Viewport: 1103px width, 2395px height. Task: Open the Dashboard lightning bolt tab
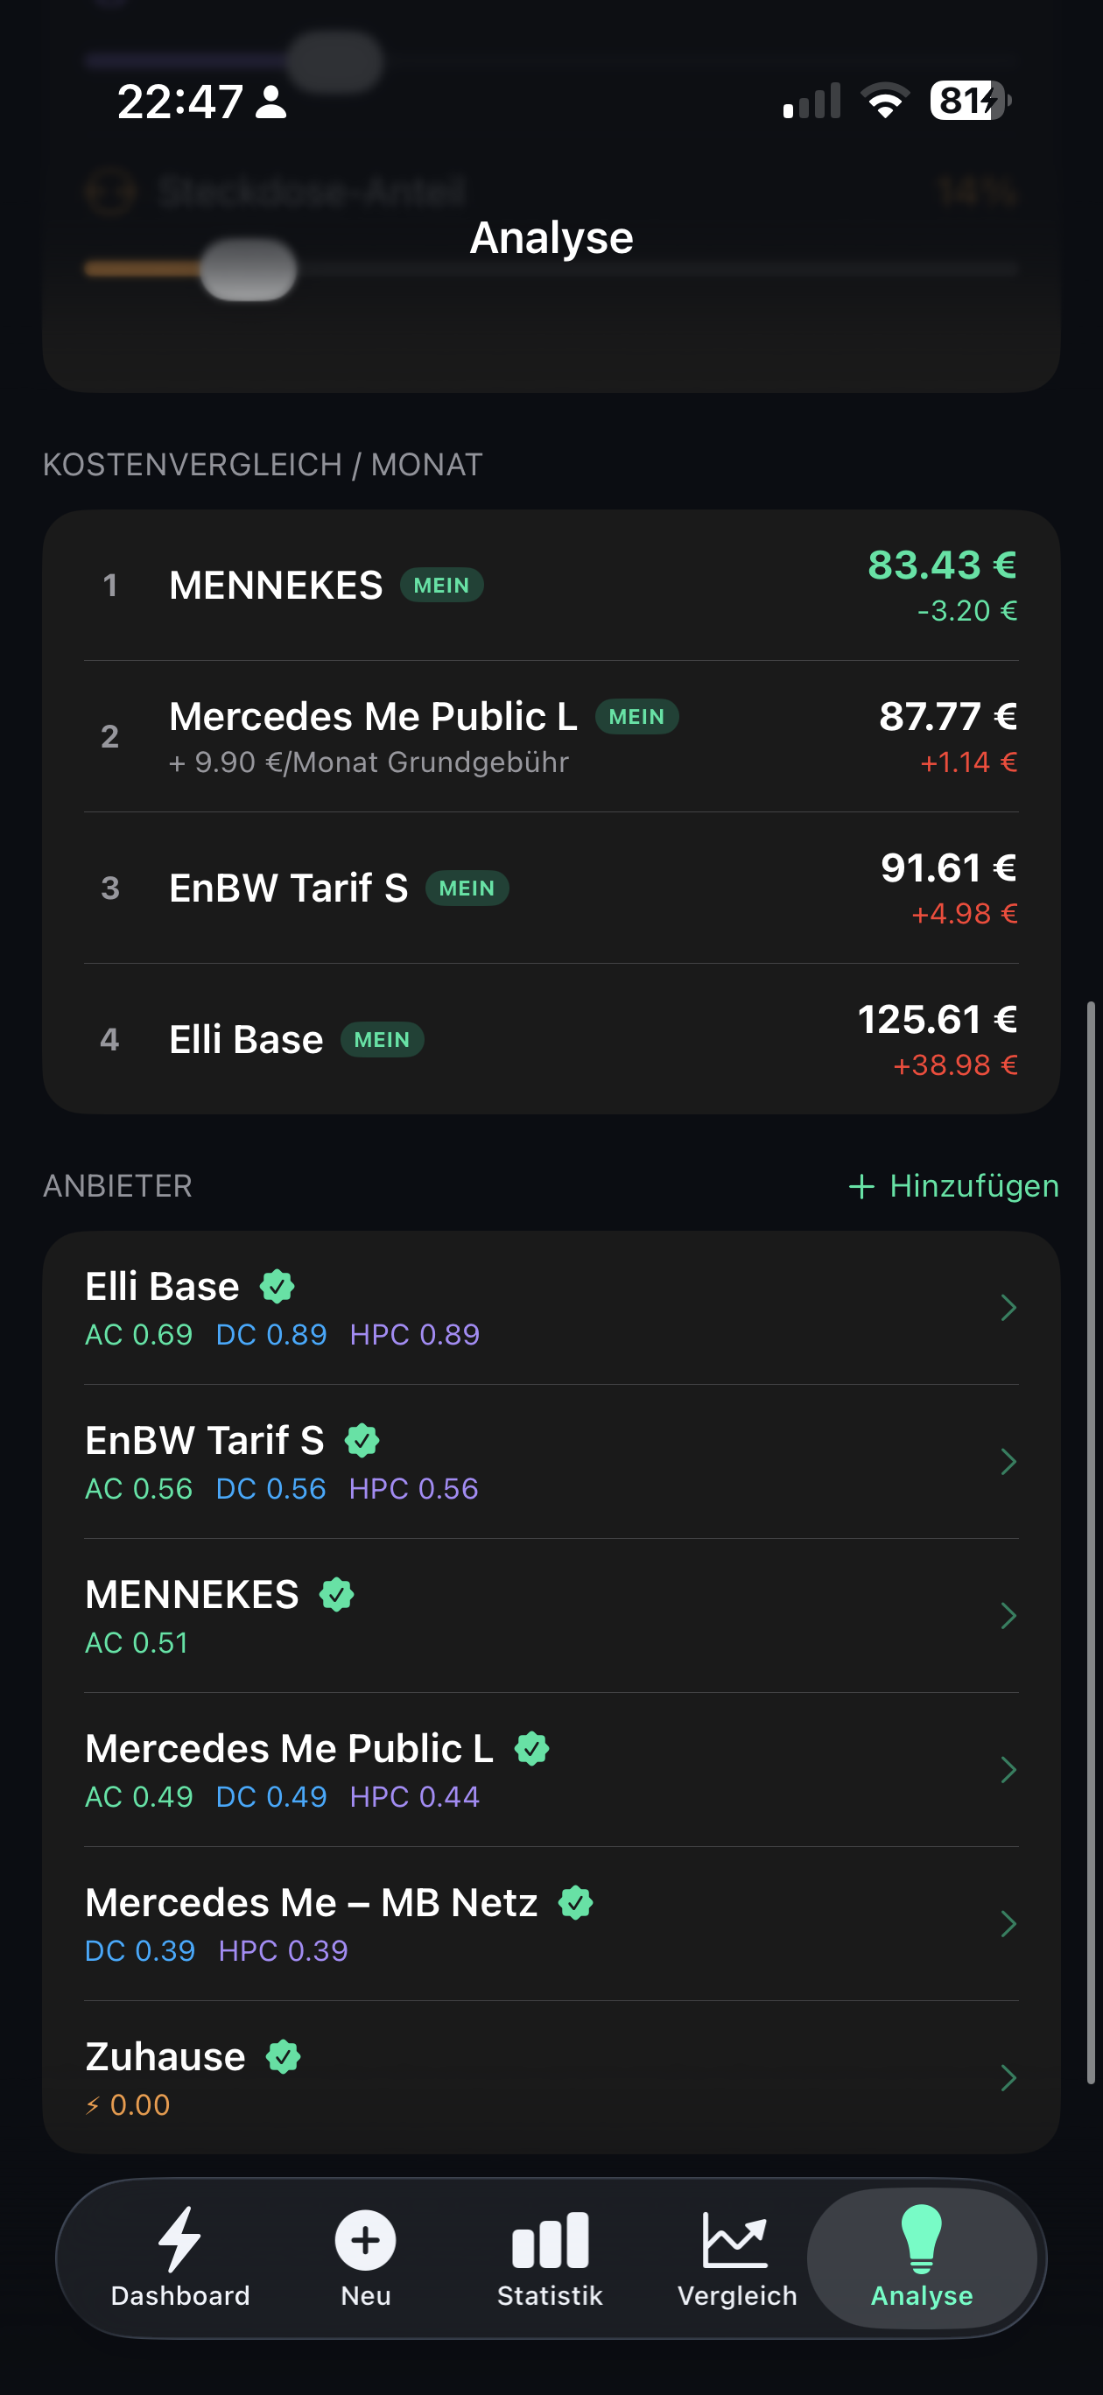click(x=179, y=2240)
